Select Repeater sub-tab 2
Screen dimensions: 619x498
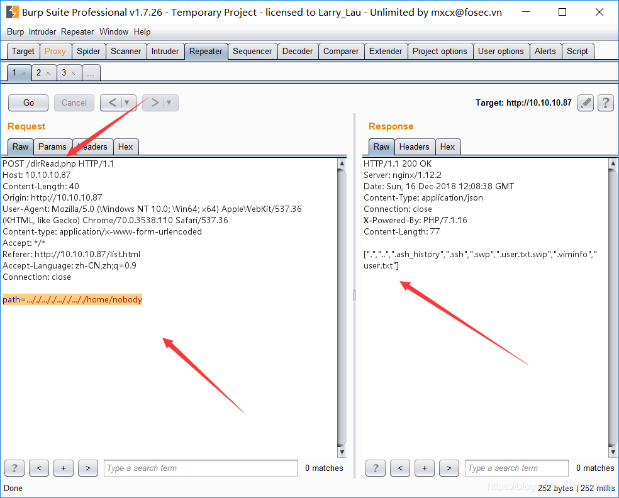point(39,72)
